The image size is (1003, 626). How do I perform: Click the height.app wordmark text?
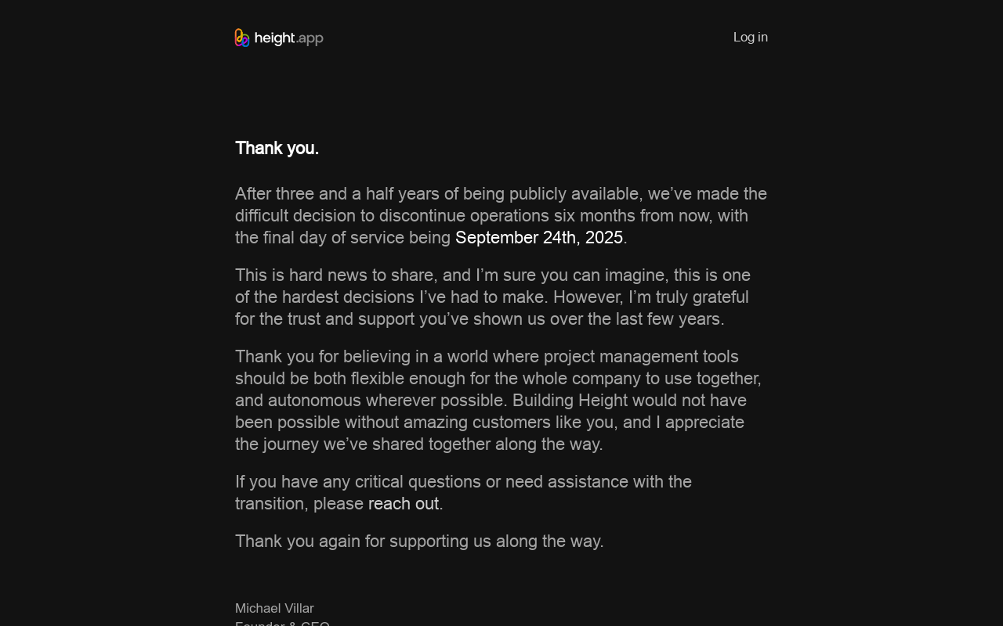point(289,38)
